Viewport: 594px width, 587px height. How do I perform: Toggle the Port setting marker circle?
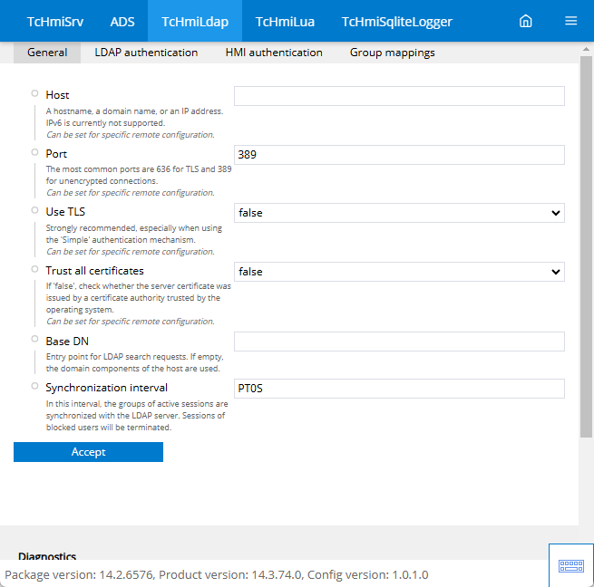coord(34,152)
